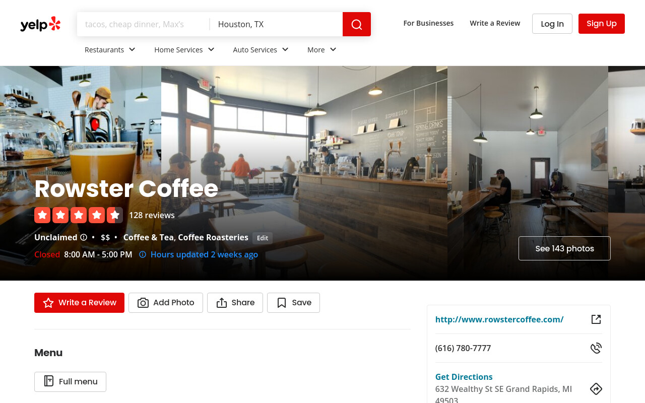Click the five-star rating icons
This screenshot has height=403, width=645.
click(x=79, y=215)
